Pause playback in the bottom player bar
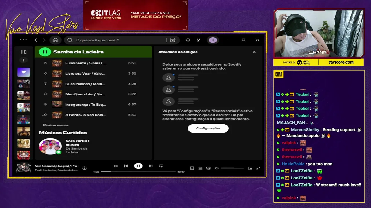This screenshot has height=208, width=371. tap(138, 166)
